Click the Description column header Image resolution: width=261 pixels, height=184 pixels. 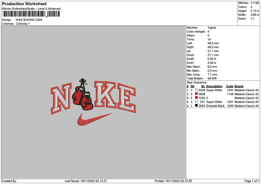[x=214, y=86]
